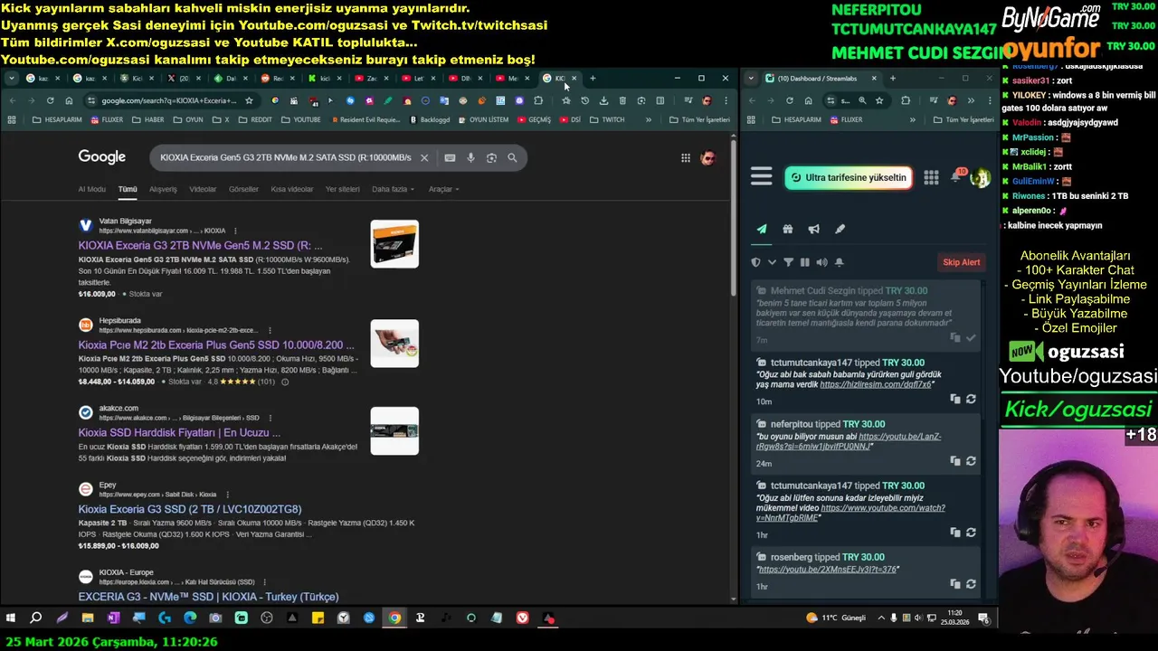
Task: Toggle the alert bell snooze icon
Action: pyautogui.click(x=839, y=262)
